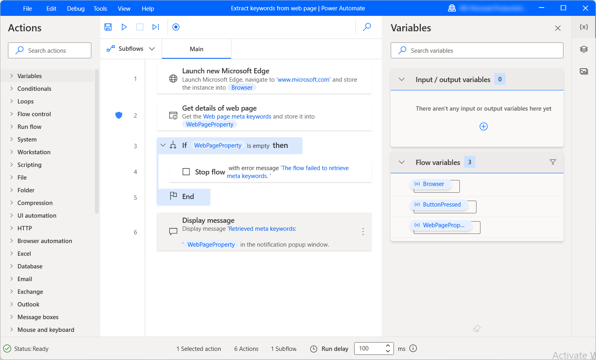Open the Tools menu

click(x=100, y=8)
